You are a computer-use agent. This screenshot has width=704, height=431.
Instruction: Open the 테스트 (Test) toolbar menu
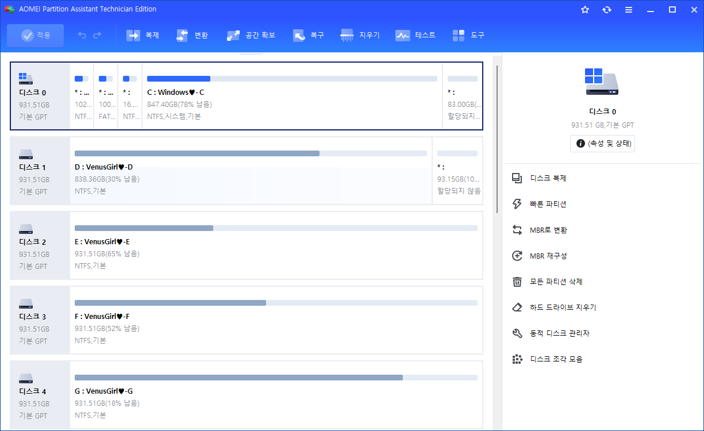[x=416, y=36]
